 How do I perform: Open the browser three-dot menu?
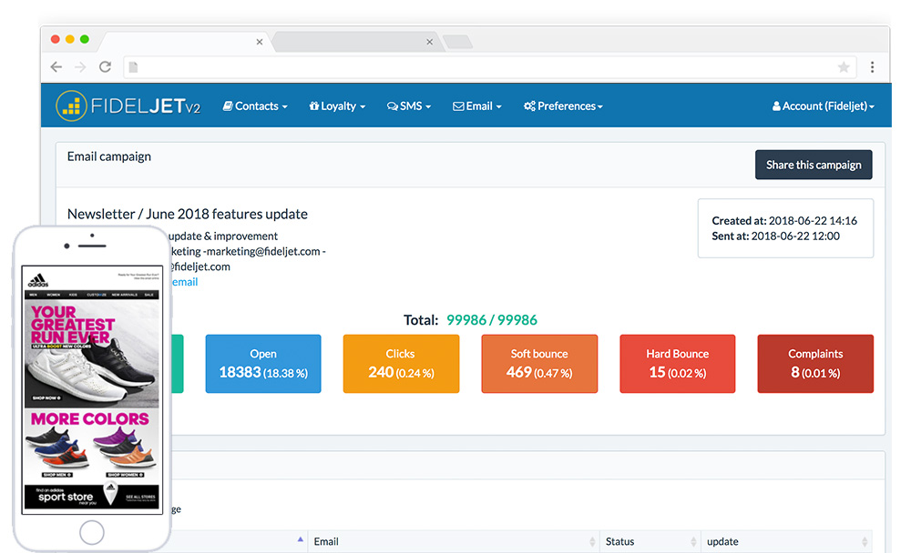872,67
